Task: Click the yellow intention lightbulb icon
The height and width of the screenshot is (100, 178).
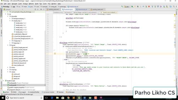Action: tap(55, 54)
